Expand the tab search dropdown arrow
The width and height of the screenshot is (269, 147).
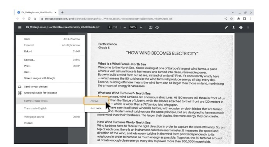pyautogui.click(x=233, y=12)
